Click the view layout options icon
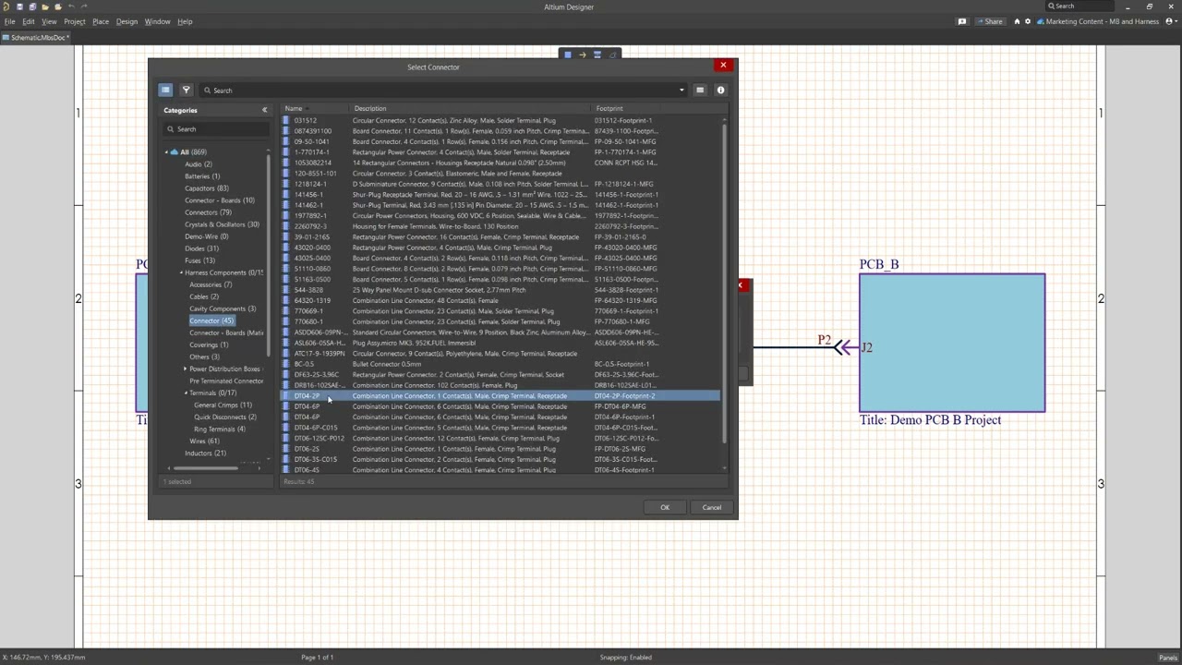 tap(700, 90)
